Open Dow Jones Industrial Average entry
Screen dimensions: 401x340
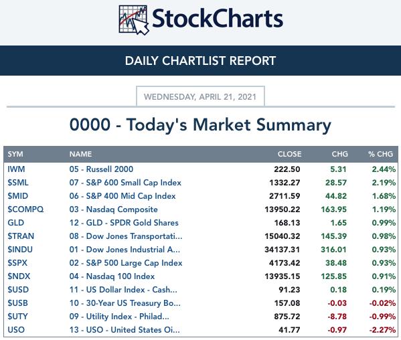click(x=125, y=250)
